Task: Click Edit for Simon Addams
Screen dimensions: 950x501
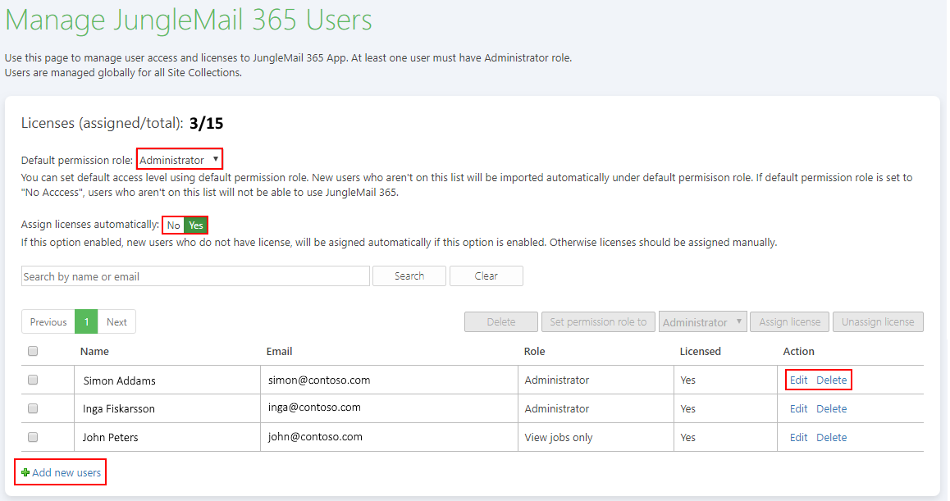Action: click(798, 379)
